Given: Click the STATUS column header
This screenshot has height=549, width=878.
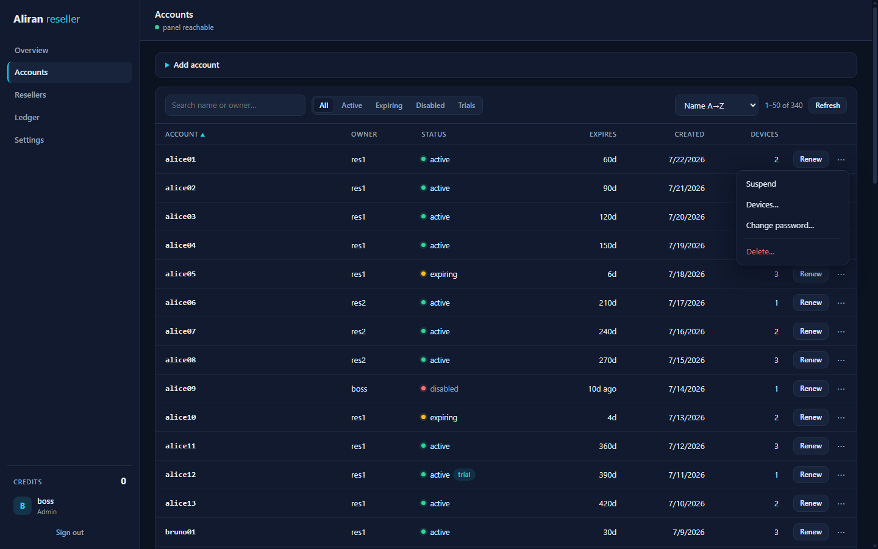Looking at the screenshot, I should 434,134.
